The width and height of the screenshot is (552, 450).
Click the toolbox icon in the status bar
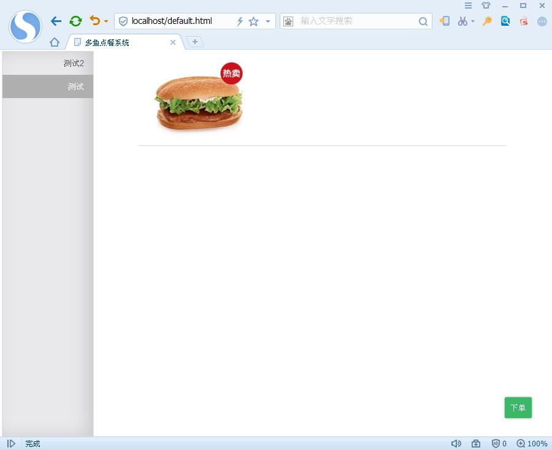(475, 444)
